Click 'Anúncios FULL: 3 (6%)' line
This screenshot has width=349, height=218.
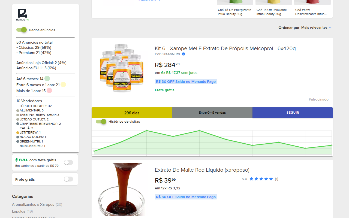tap(36, 68)
